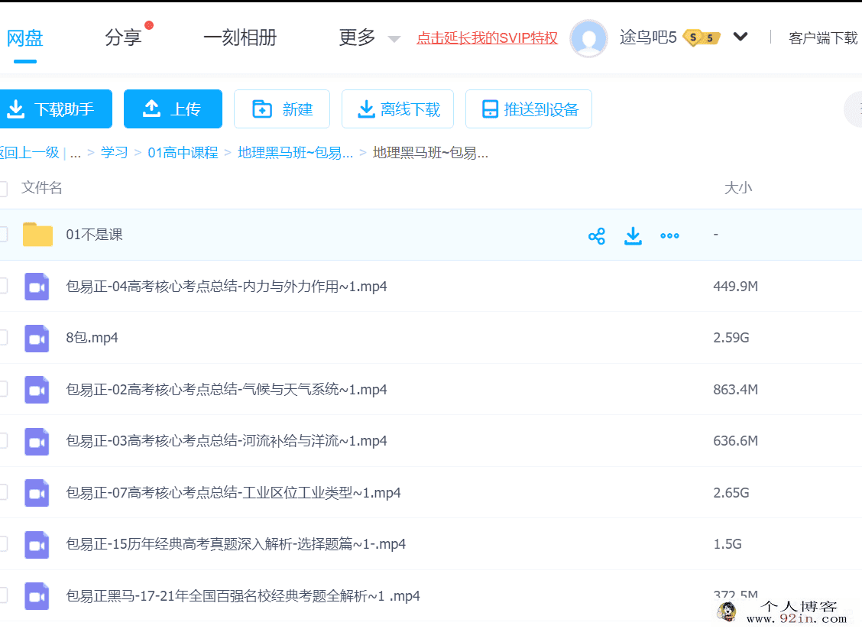Click the size value 2.59G

pos(731,338)
